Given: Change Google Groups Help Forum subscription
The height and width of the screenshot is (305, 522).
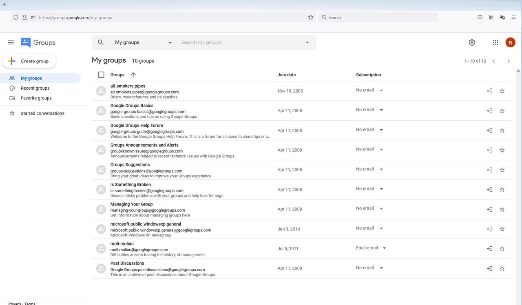Looking at the screenshot, I should point(369,130).
